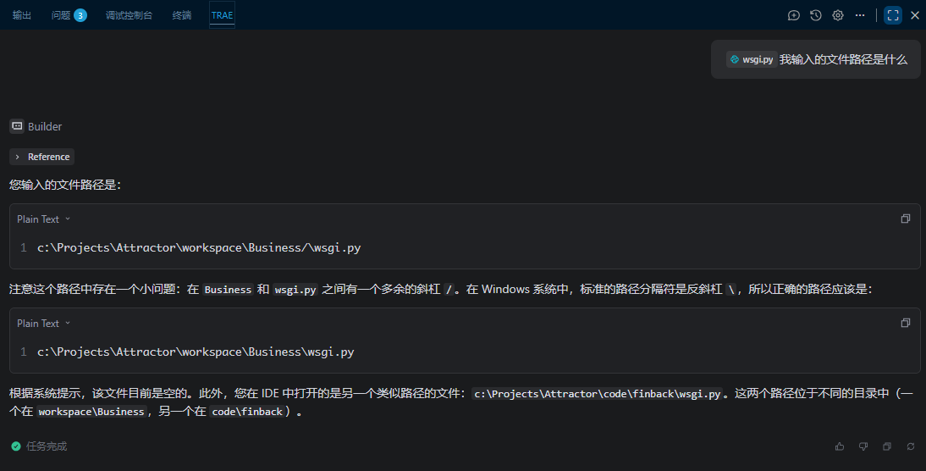Open the 输出 panel tab
The width and height of the screenshot is (926, 471).
pos(22,15)
